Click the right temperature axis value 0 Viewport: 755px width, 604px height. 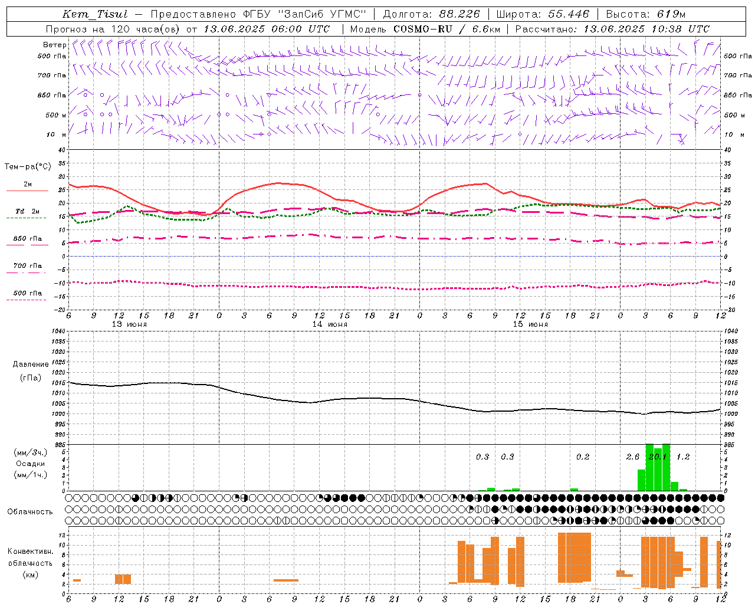[726, 257]
